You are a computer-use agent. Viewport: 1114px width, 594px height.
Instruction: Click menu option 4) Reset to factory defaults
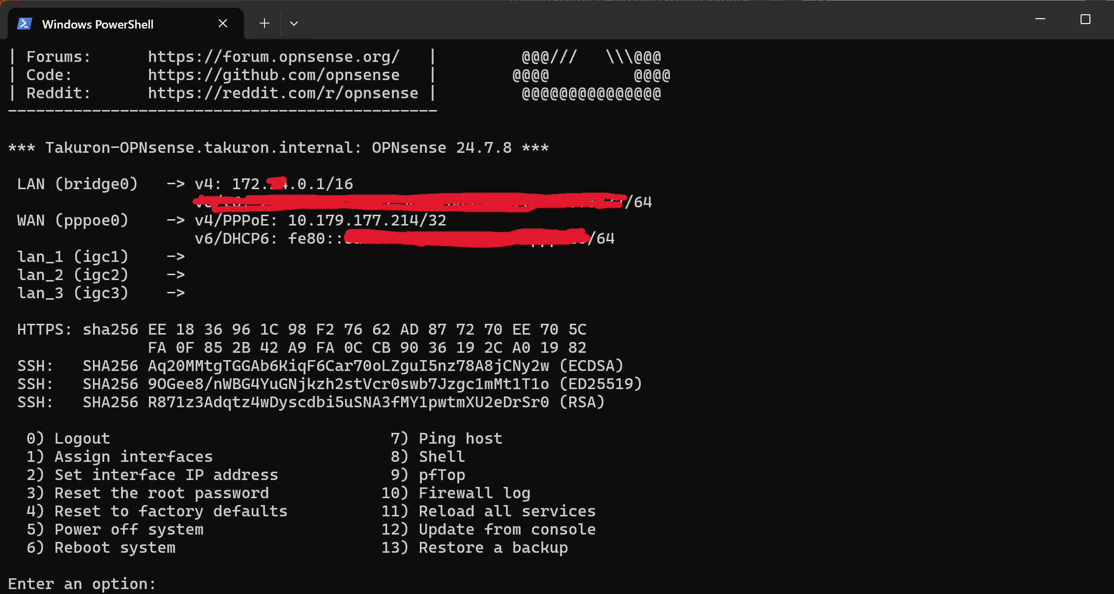click(x=157, y=511)
